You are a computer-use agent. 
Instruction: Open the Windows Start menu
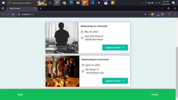(3, 3)
